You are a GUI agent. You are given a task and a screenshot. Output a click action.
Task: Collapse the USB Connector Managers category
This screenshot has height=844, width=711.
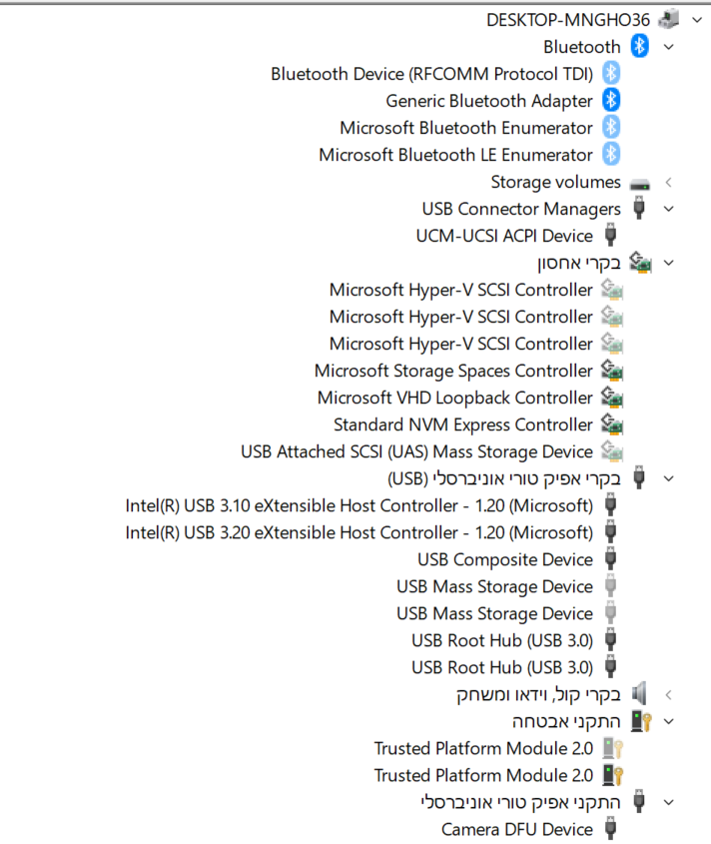coord(669,209)
